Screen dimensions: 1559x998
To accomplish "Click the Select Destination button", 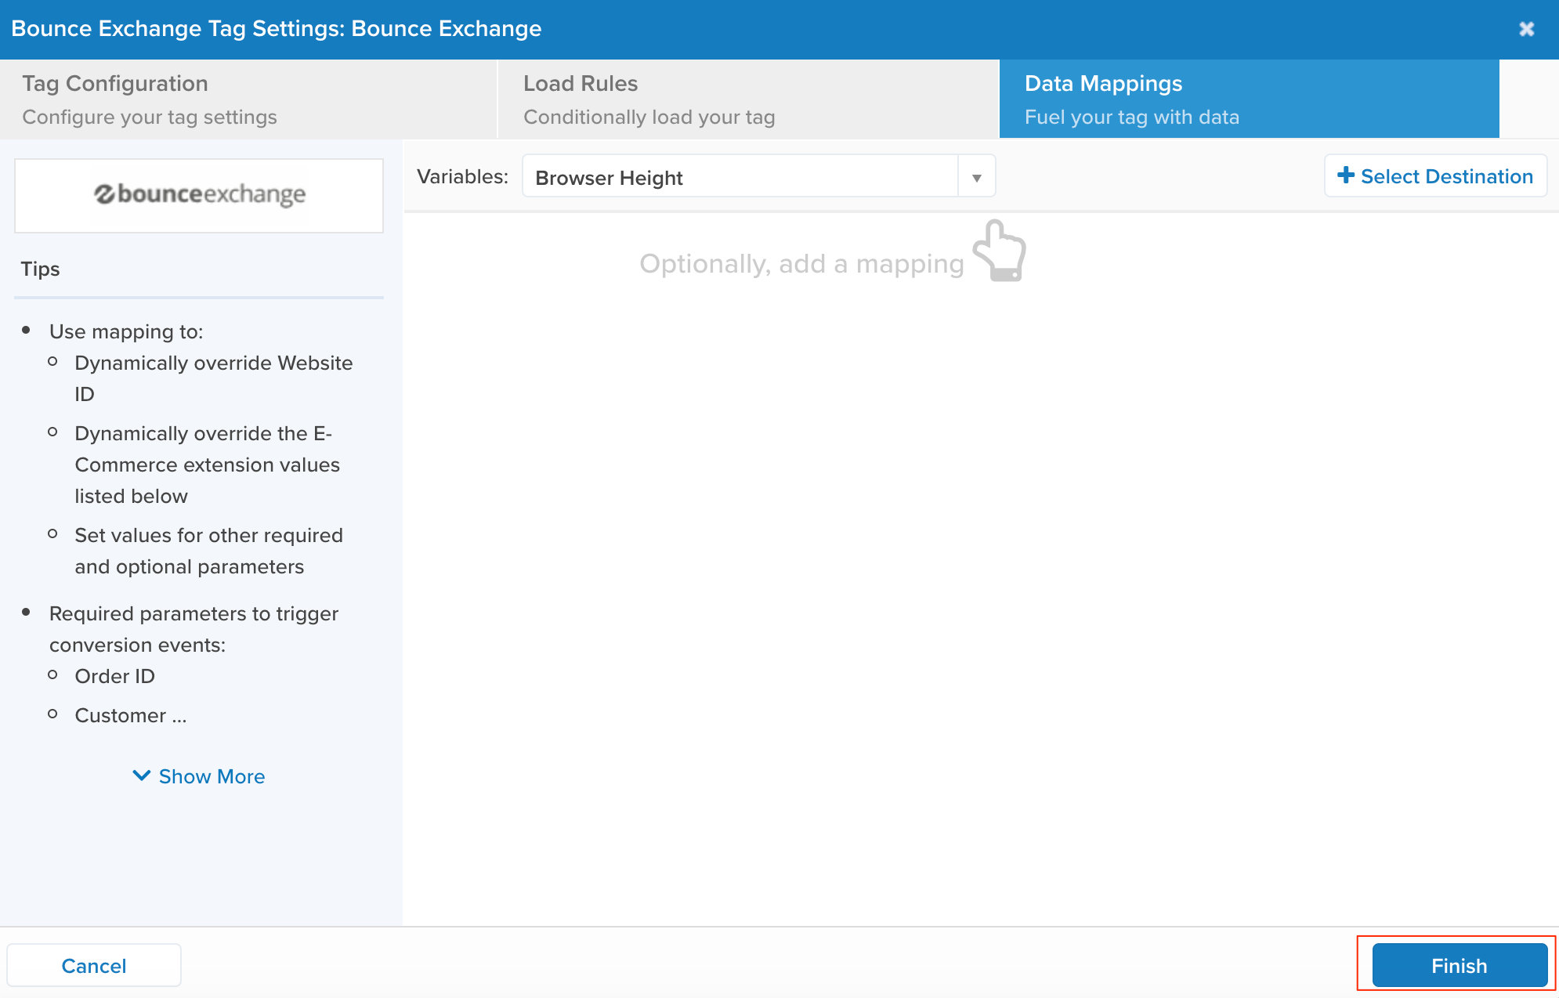I will pos(1435,176).
